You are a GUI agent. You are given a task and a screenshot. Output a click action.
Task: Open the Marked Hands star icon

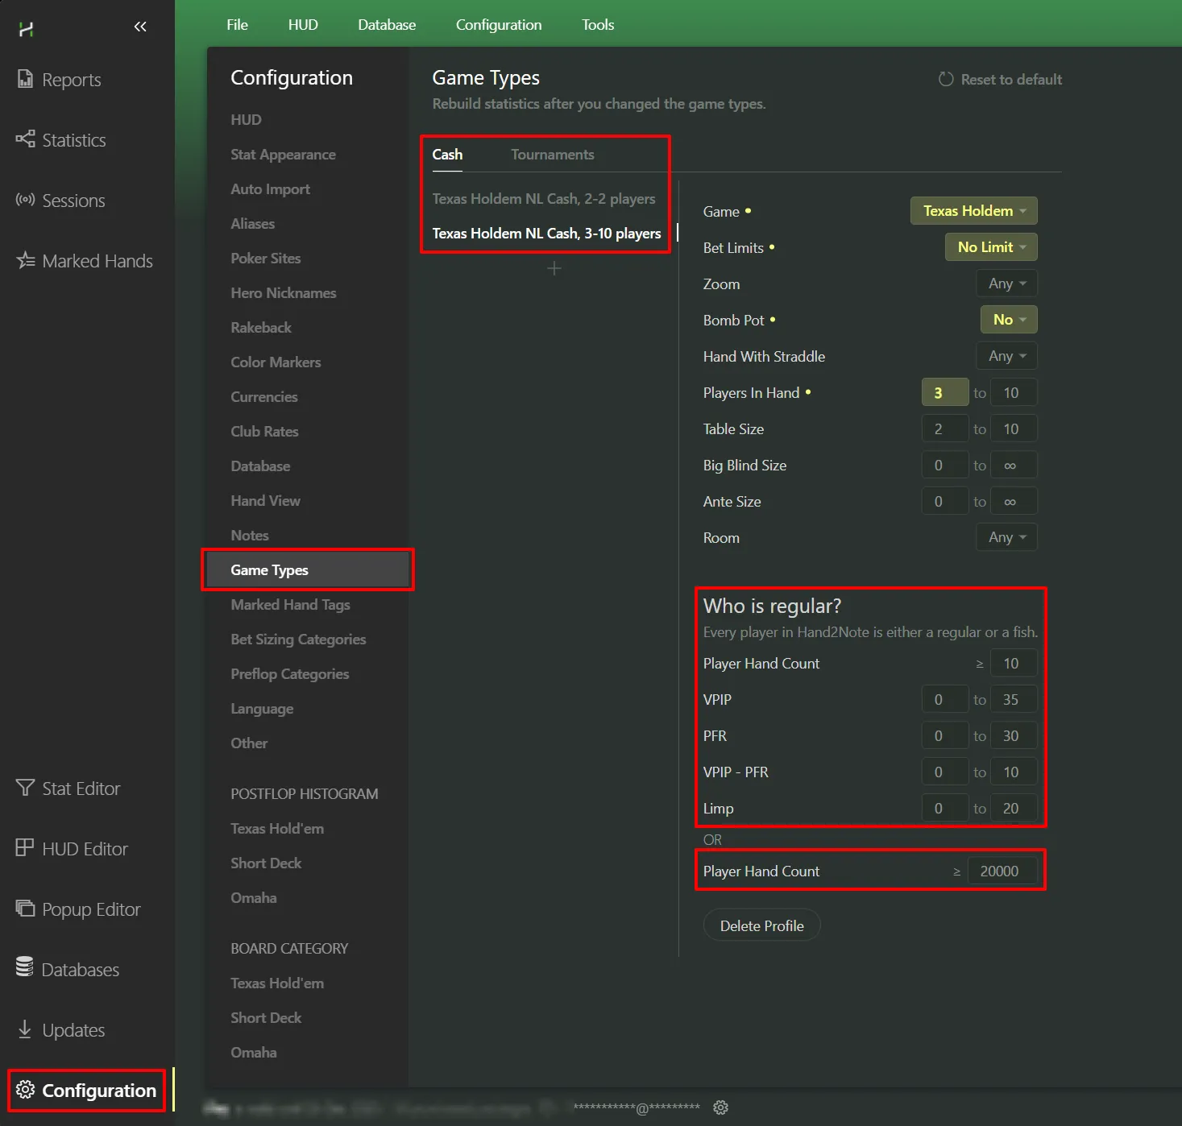pyautogui.click(x=25, y=260)
